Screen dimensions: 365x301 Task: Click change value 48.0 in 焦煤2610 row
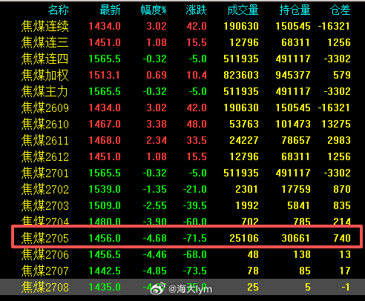(x=197, y=124)
